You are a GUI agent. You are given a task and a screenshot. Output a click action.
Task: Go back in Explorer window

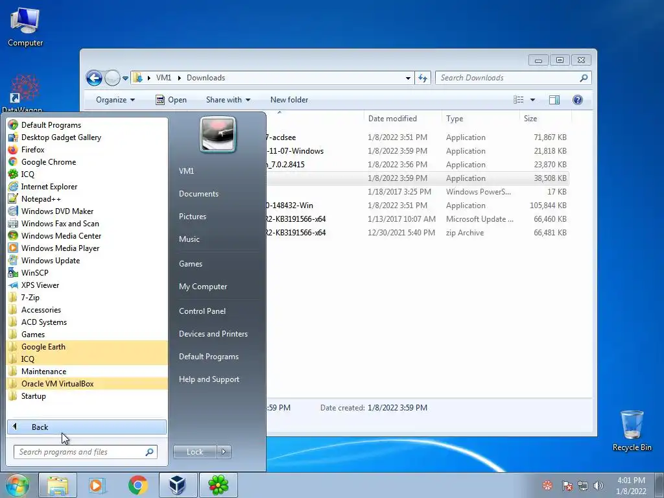[x=94, y=78]
